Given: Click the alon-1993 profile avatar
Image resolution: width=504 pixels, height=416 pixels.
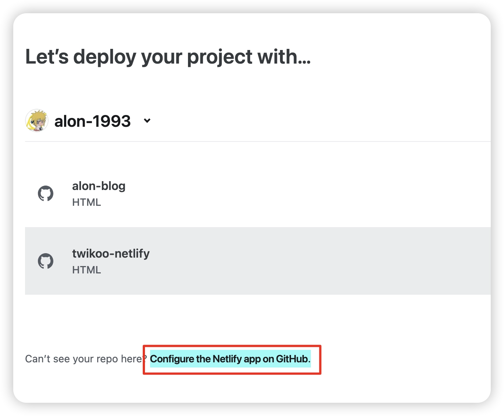Looking at the screenshot, I should (x=37, y=121).
